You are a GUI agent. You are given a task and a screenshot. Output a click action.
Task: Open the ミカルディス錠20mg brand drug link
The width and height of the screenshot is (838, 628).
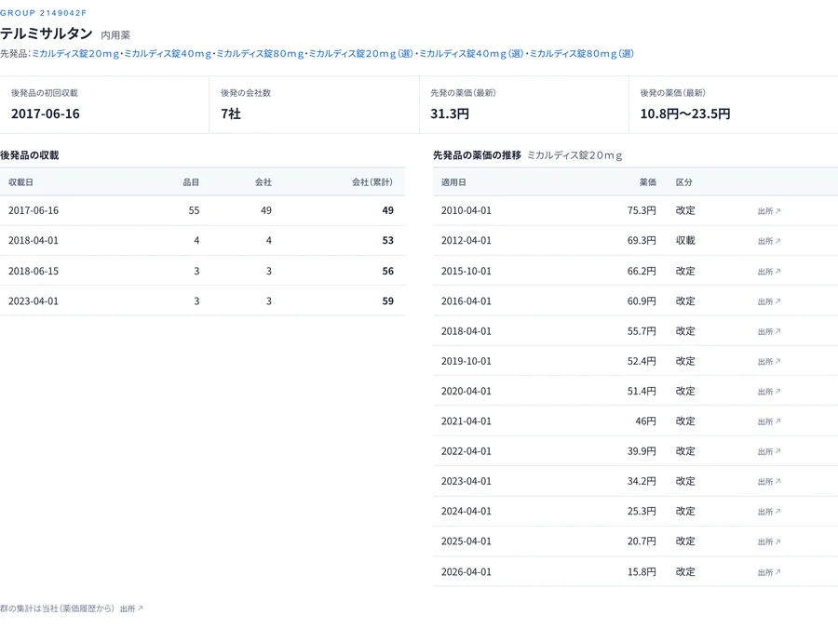(x=75, y=53)
